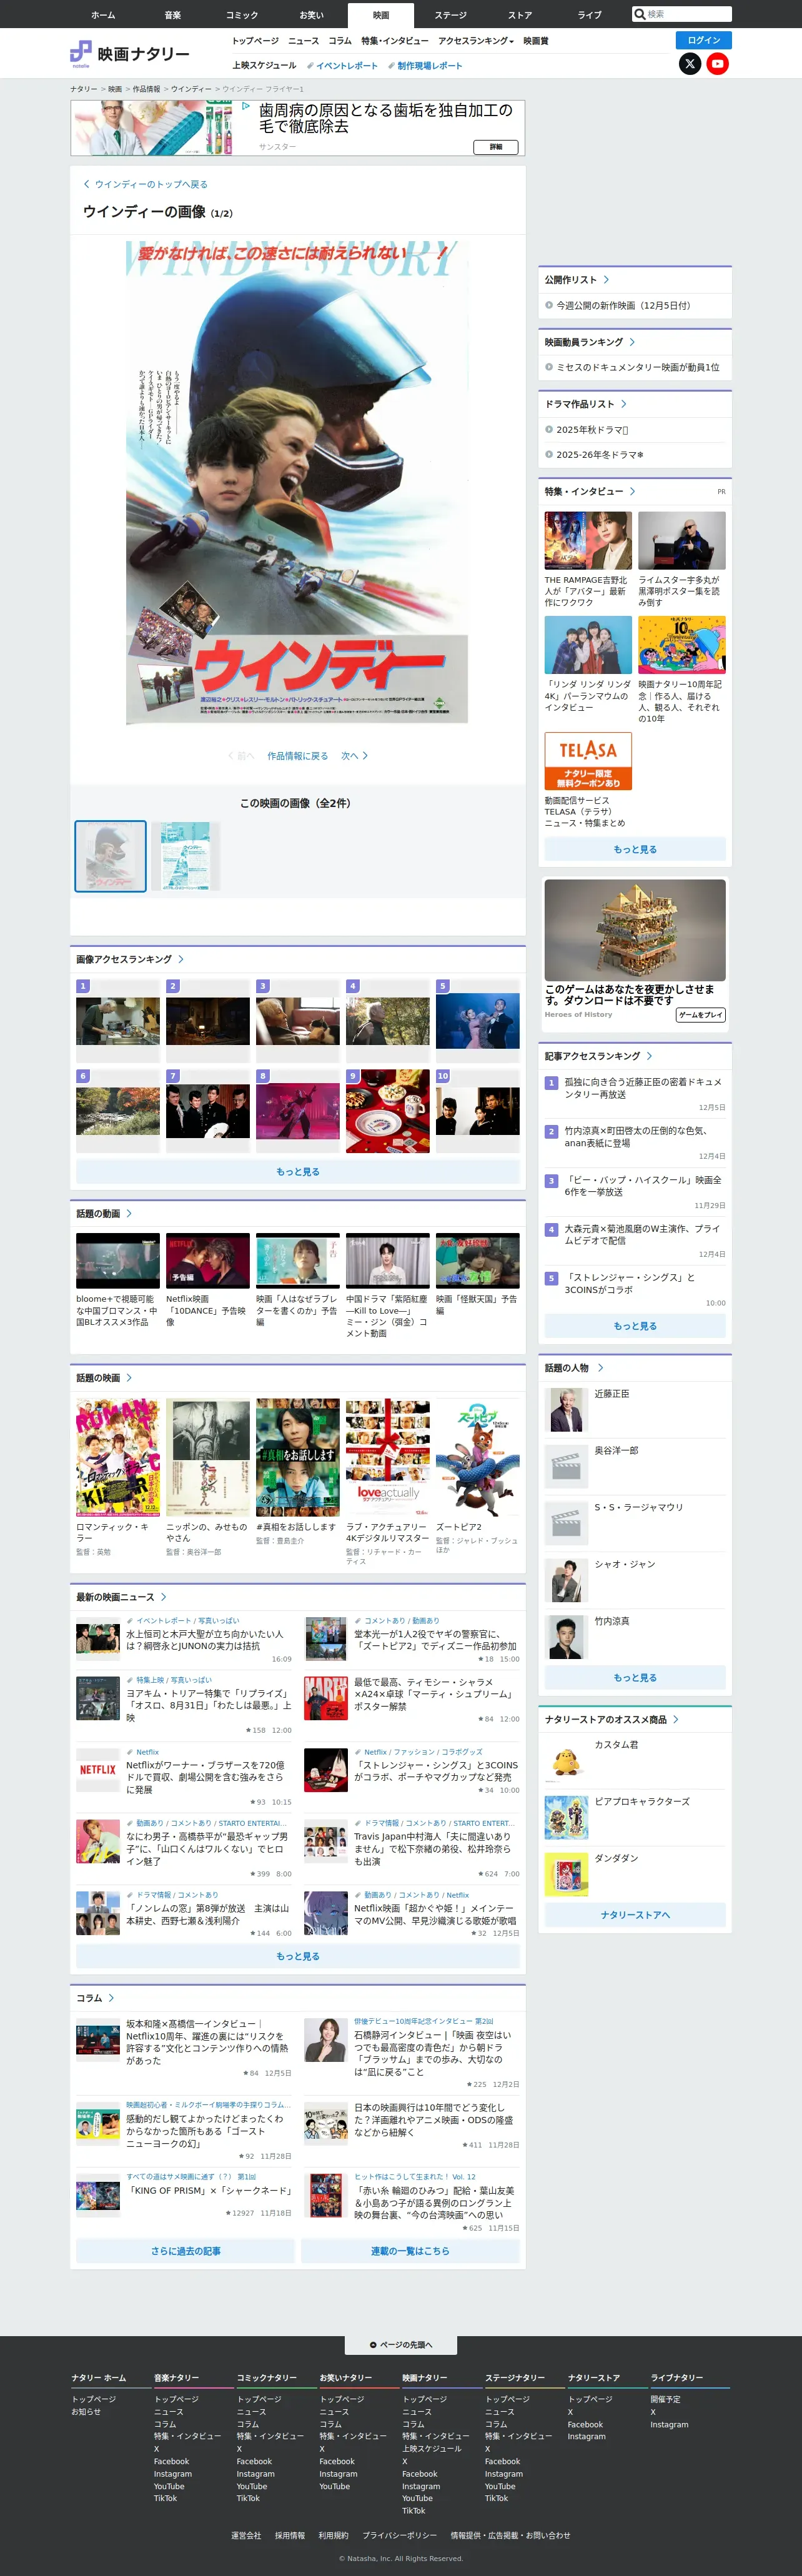
Task: Open 映画賞 menu item
Action: pyautogui.click(x=536, y=41)
